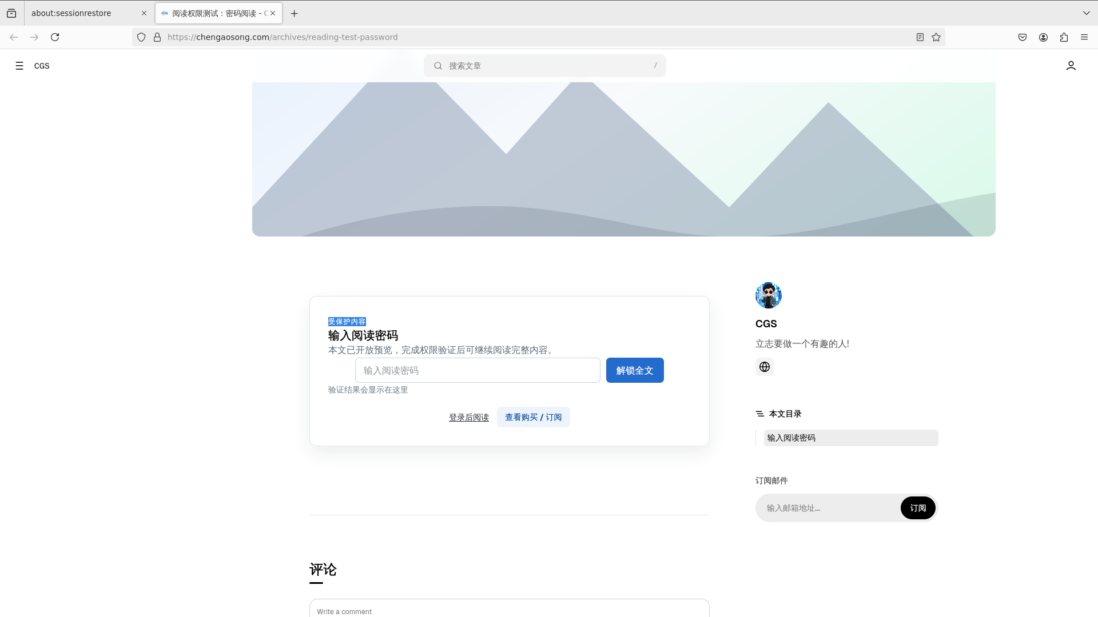
Task: Bookmark this page with the star icon
Action: (x=936, y=37)
